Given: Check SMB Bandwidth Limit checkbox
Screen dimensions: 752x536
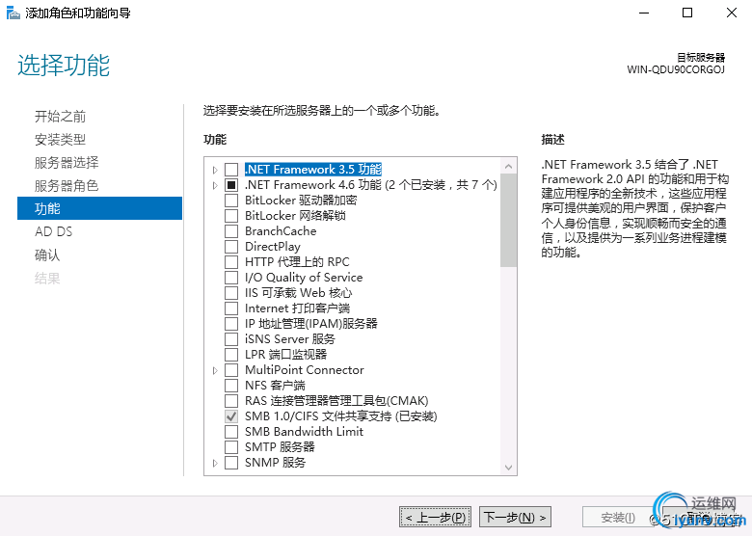Looking at the screenshot, I should [x=231, y=432].
